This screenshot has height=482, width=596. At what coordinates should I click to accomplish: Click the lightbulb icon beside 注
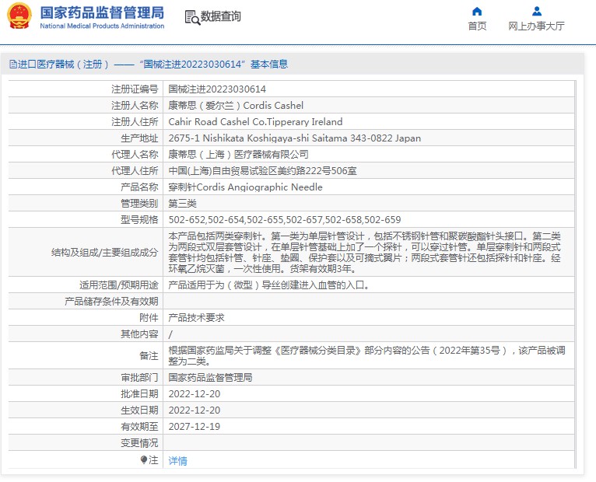[x=144, y=460]
